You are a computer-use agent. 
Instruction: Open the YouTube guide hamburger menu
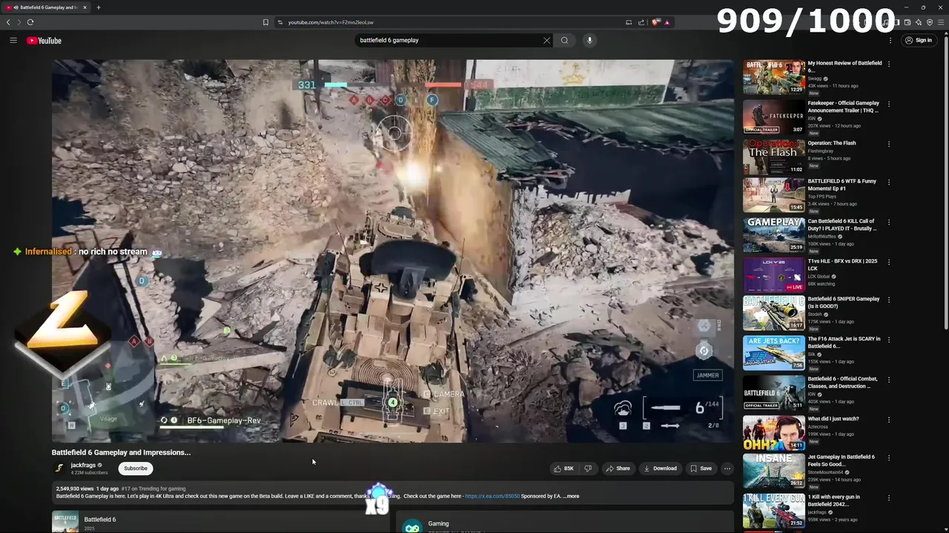(13, 40)
